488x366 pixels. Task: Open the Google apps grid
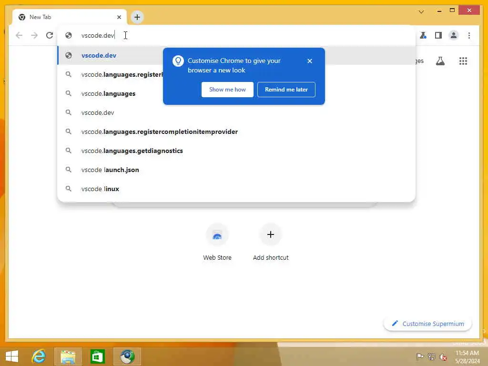[463, 61]
